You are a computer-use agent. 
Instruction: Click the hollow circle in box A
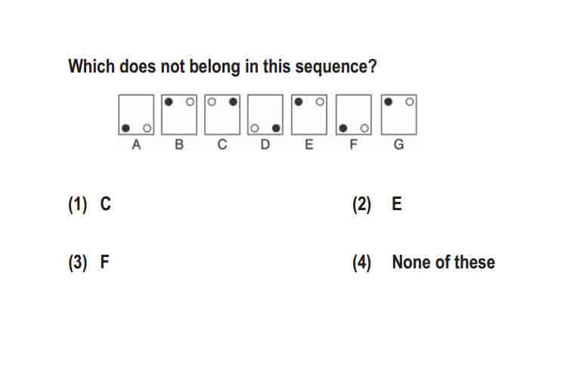pyautogui.click(x=147, y=128)
